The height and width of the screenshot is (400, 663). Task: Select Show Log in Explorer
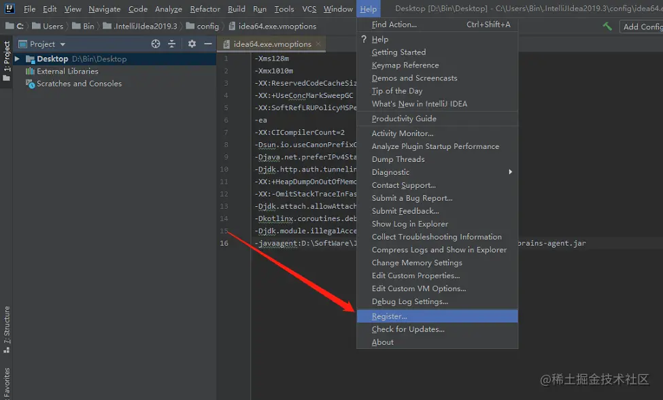click(x=437, y=224)
